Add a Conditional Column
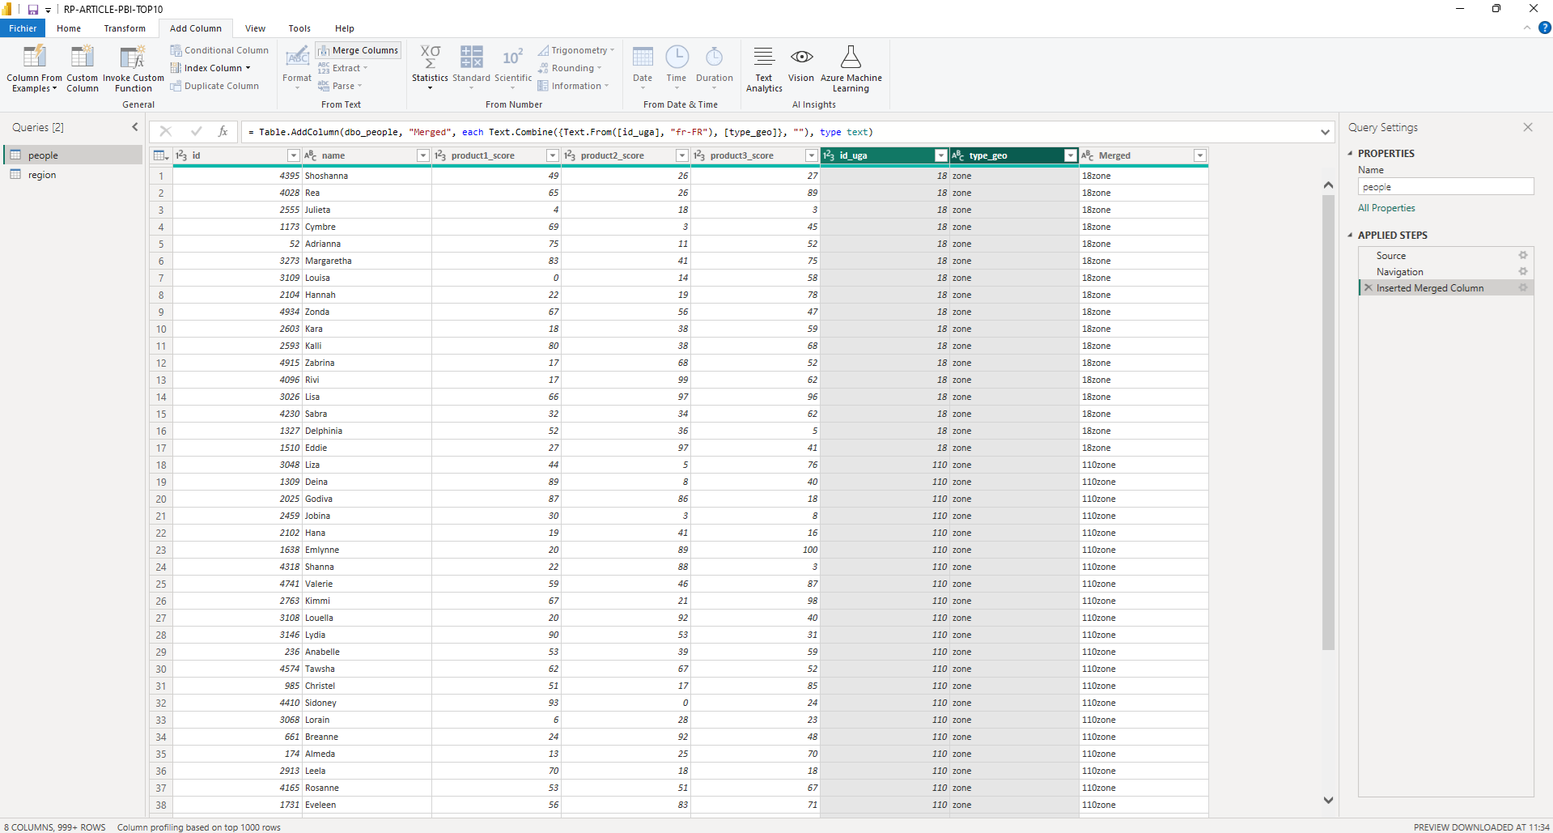This screenshot has width=1553, height=833. 219,50
